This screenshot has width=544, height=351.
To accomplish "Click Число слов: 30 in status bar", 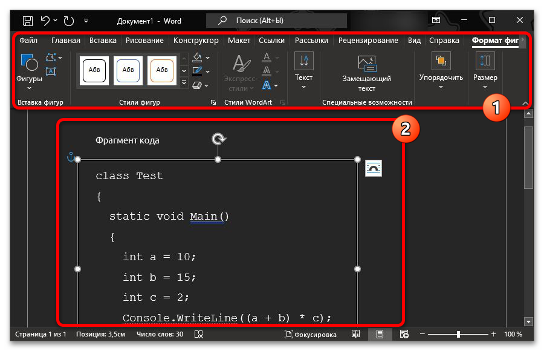I will click(x=160, y=334).
